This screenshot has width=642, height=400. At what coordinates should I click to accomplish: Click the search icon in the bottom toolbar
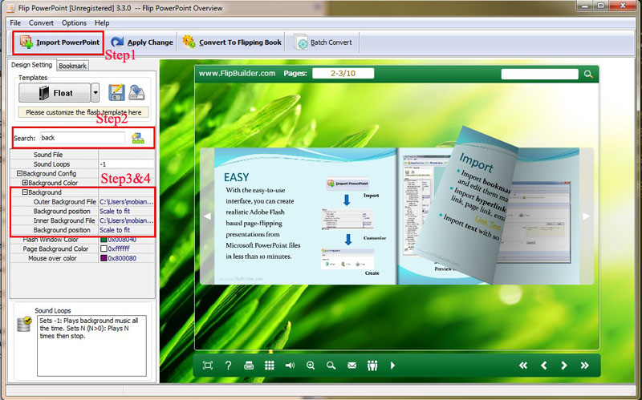tap(331, 366)
